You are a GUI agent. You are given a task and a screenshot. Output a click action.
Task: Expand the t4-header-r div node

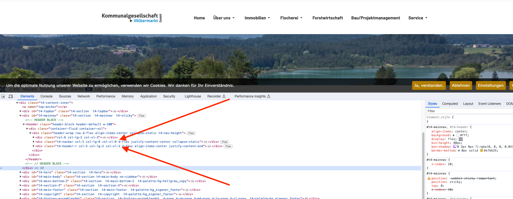pyautogui.click(x=34, y=146)
